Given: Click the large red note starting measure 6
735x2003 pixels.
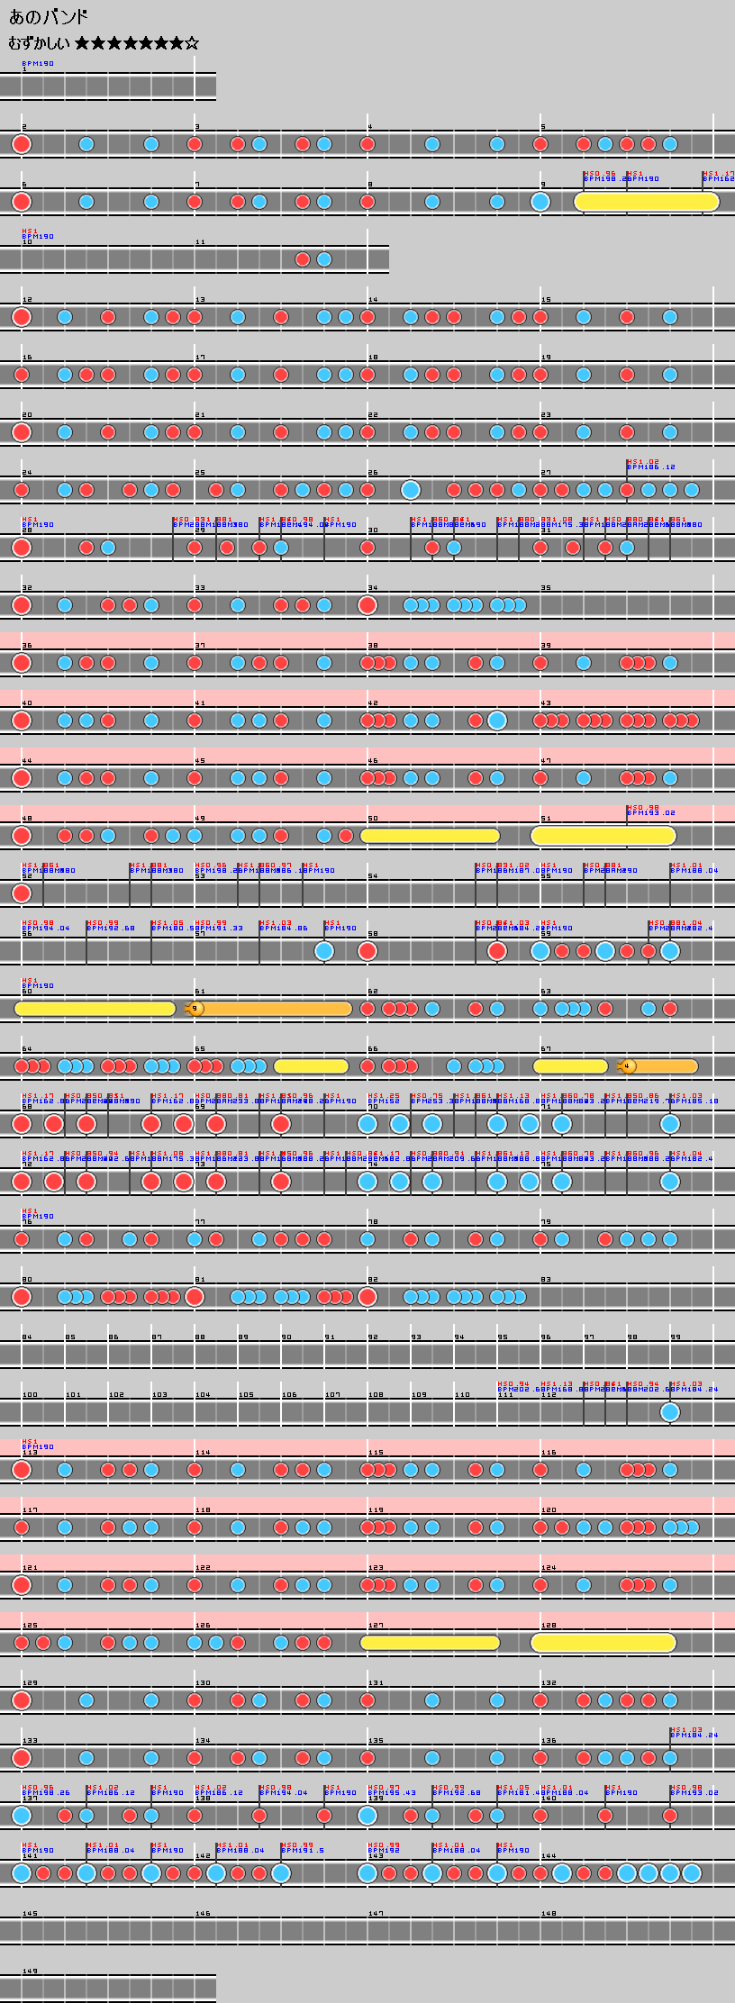Looking at the screenshot, I should (22, 202).
